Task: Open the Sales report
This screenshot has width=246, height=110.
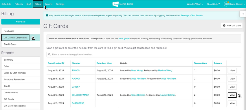Action: [21, 66]
